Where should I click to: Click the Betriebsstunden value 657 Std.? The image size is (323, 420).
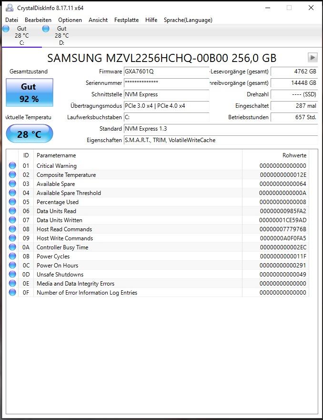[294, 117]
